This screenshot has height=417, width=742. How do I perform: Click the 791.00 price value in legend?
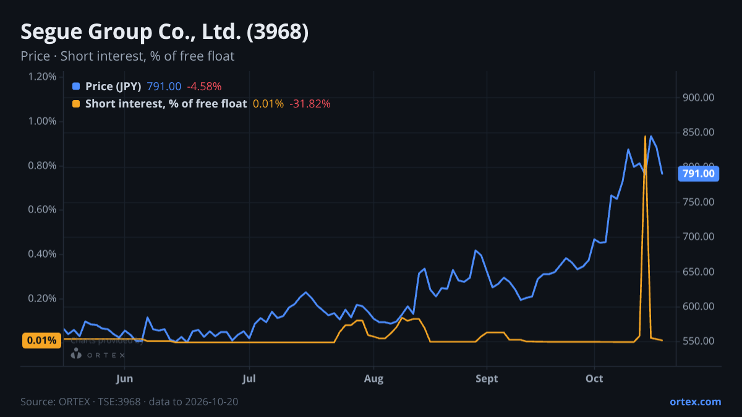tap(164, 86)
